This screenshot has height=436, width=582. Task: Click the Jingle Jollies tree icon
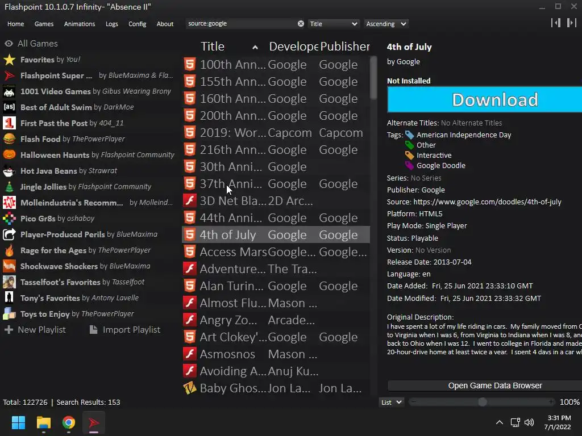point(9,187)
